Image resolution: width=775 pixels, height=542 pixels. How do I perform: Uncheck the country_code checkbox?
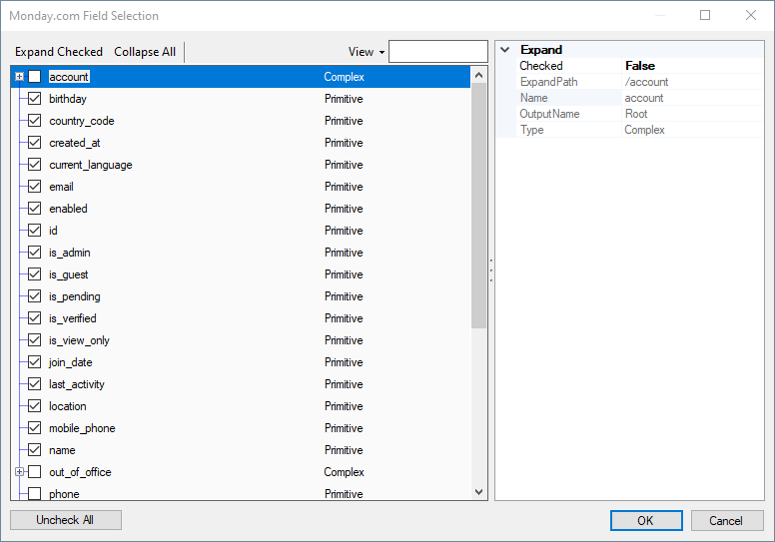35,121
